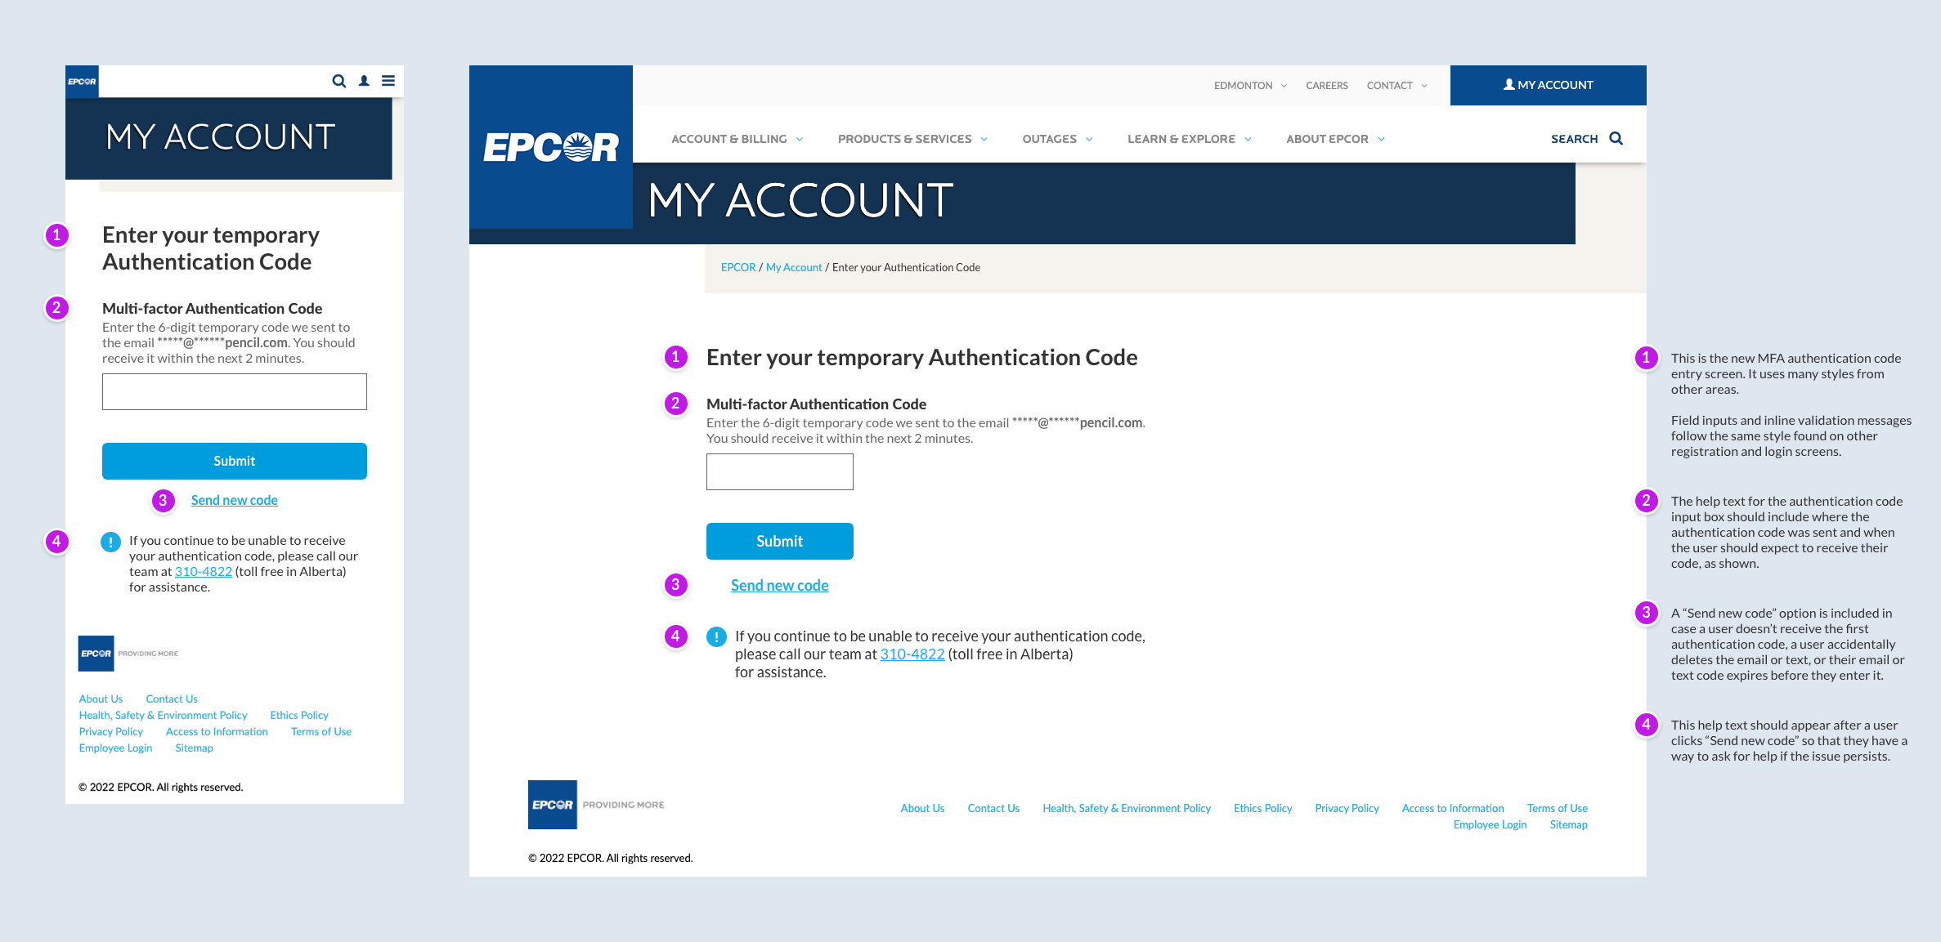Expand the Outages menu
The width and height of the screenshot is (1941, 942).
1057,139
